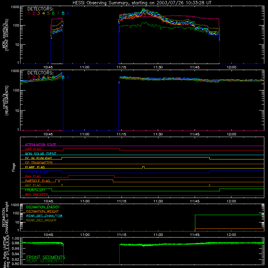Click the REAR_DEC_CHAN/128 legend entry
268x268 pixels.
click(x=44, y=216)
